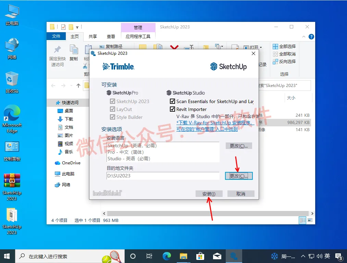Click Change button beside destination folder

click(x=238, y=176)
